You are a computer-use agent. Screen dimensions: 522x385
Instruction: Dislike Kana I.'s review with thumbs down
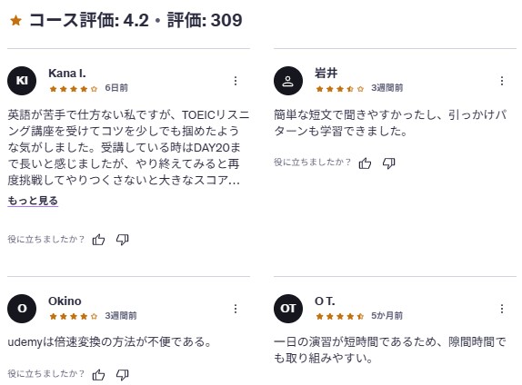123,240
